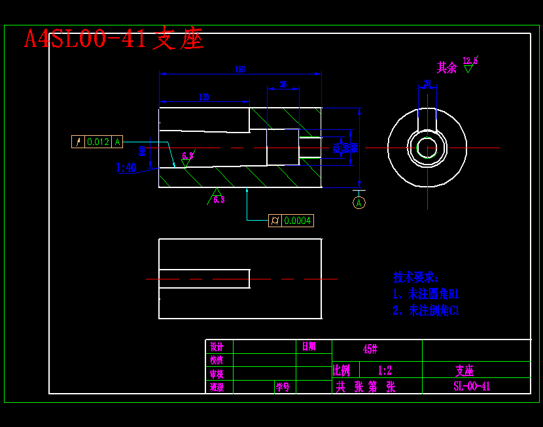Viewport: 543px width, 427px height.
Task: Click the 技术要求 heading text
Action: 415,277
